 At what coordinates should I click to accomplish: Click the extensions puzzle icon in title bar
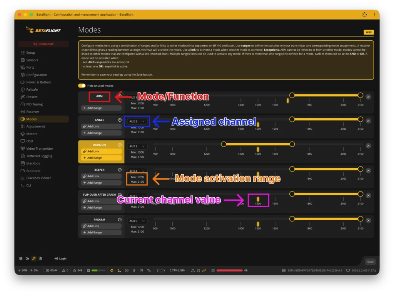pyautogui.click(x=364, y=15)
